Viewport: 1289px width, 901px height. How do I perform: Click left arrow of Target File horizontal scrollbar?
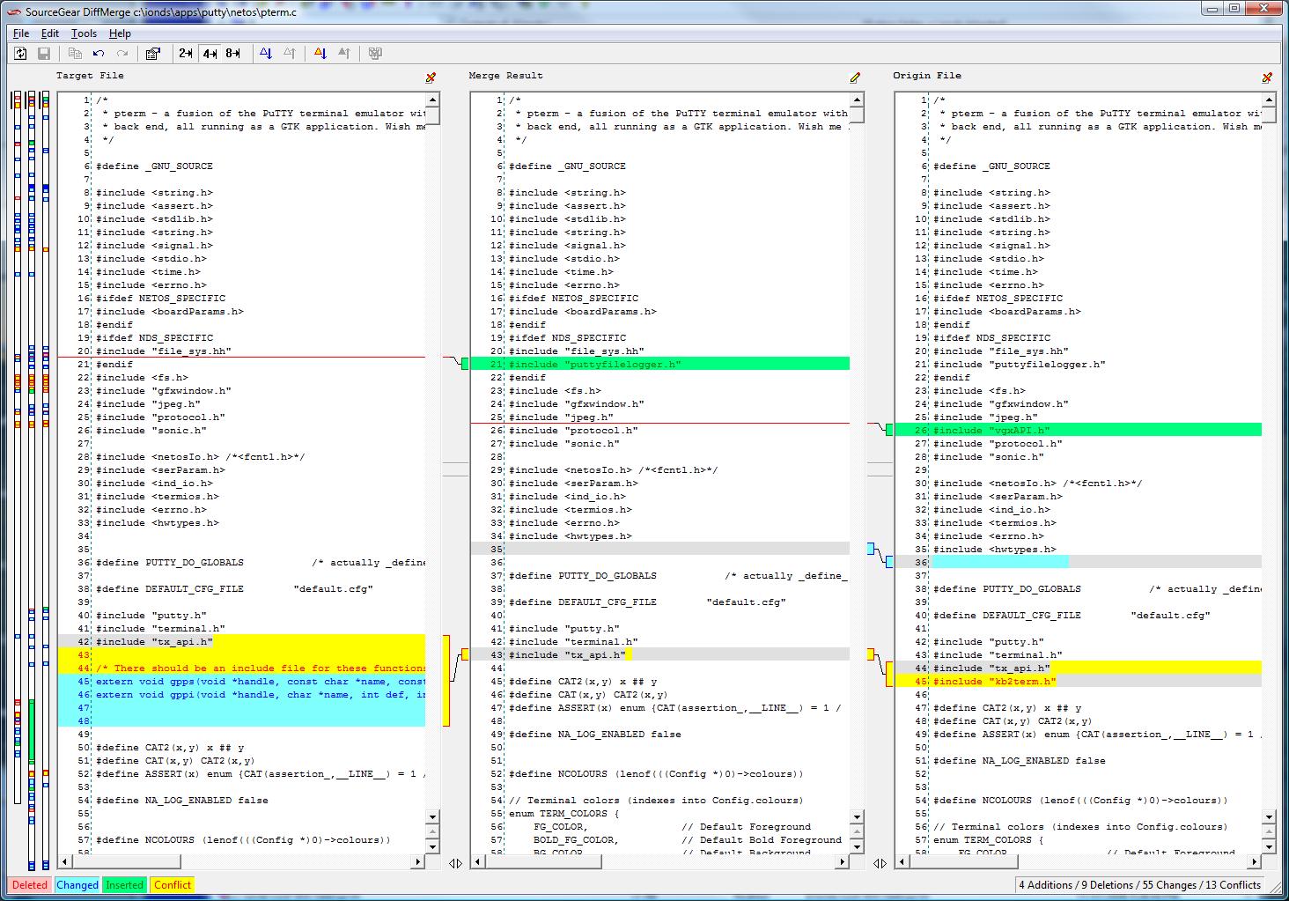tap(65, 862)
